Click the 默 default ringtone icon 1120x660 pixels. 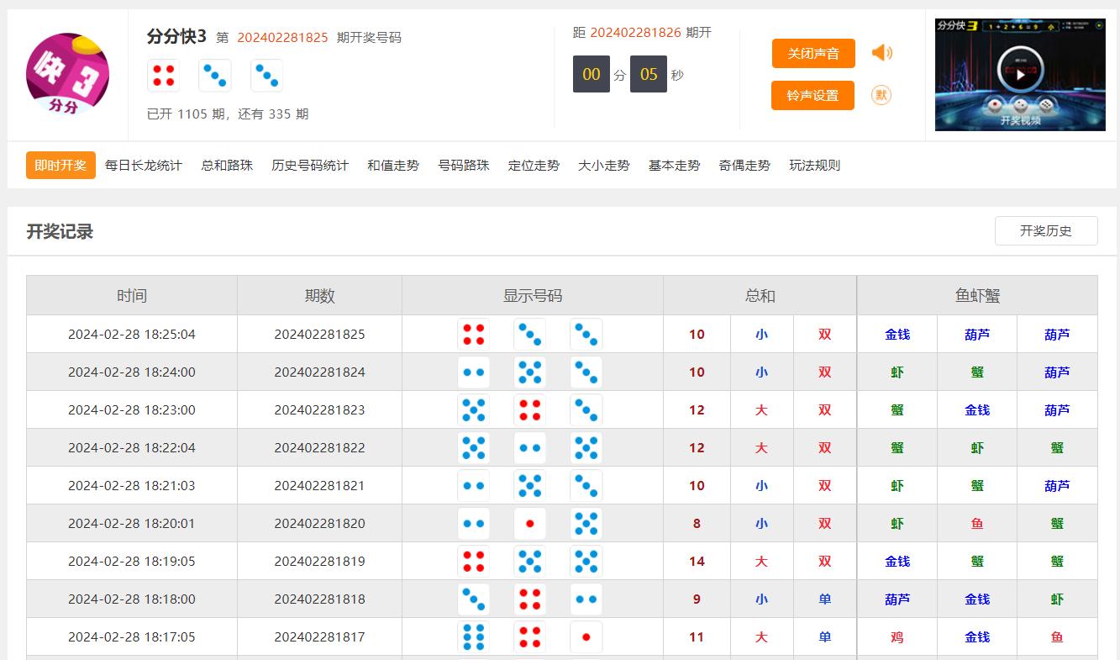click(881, 95)
